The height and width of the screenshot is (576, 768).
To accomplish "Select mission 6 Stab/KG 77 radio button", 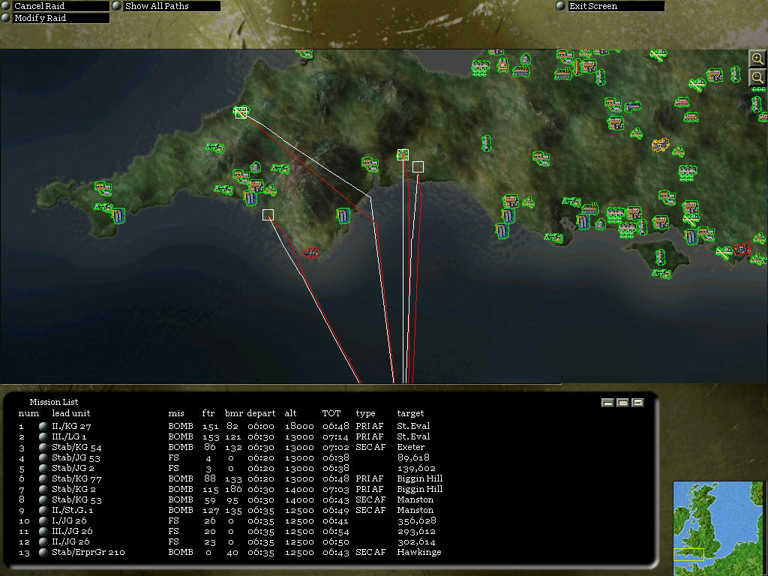I will coord(43,478).
